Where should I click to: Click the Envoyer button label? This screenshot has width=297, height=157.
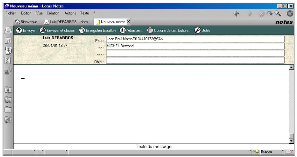coord(29,31)
